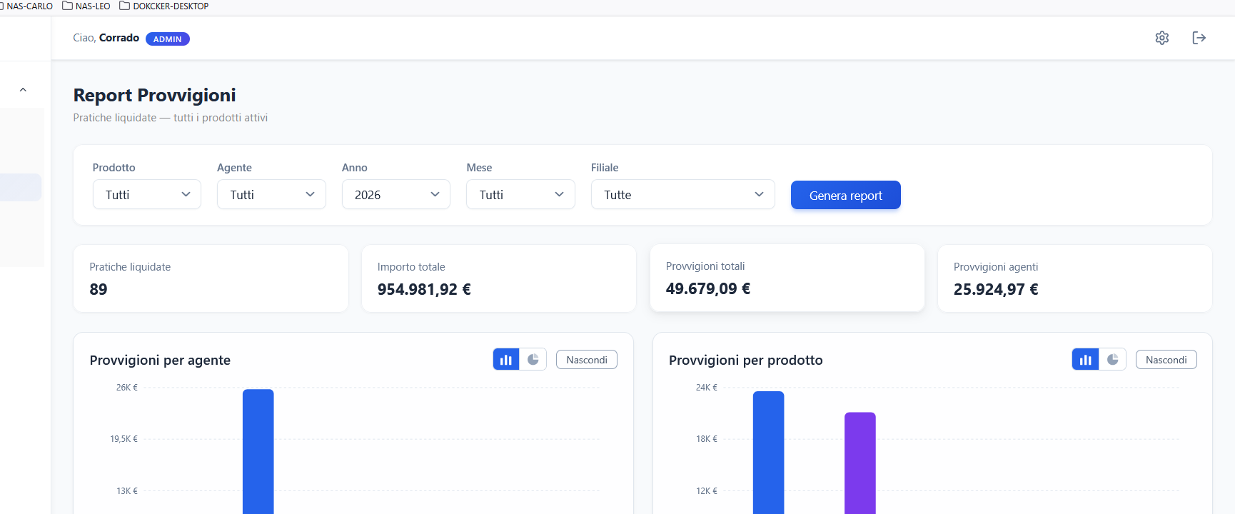Open the Prodotto dropdown
The height and width of the screenshot is (514, 1235).
[x=147, y=195]
